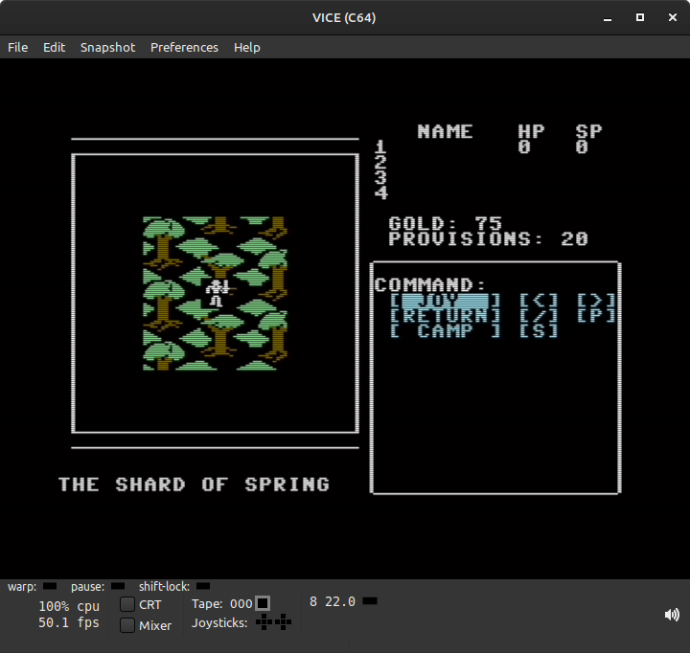Screen dimensions: 690x653
Task: Click party slot number 3
Action: [381, 177]
